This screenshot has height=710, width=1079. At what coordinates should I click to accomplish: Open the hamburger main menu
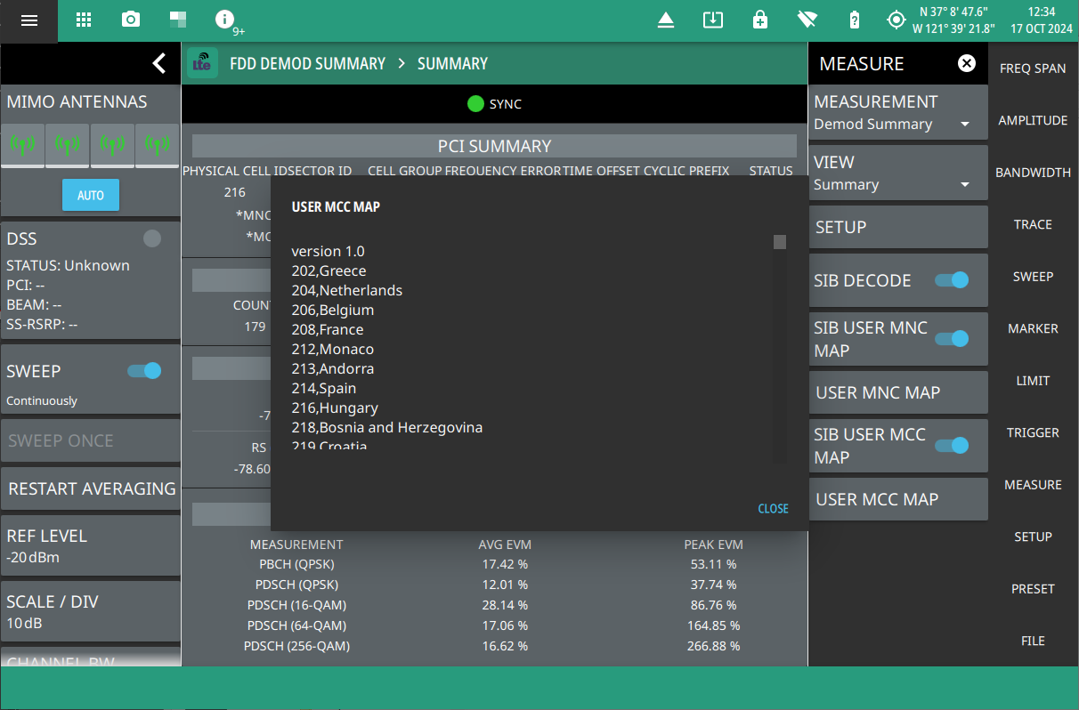[x=29, y=20]
